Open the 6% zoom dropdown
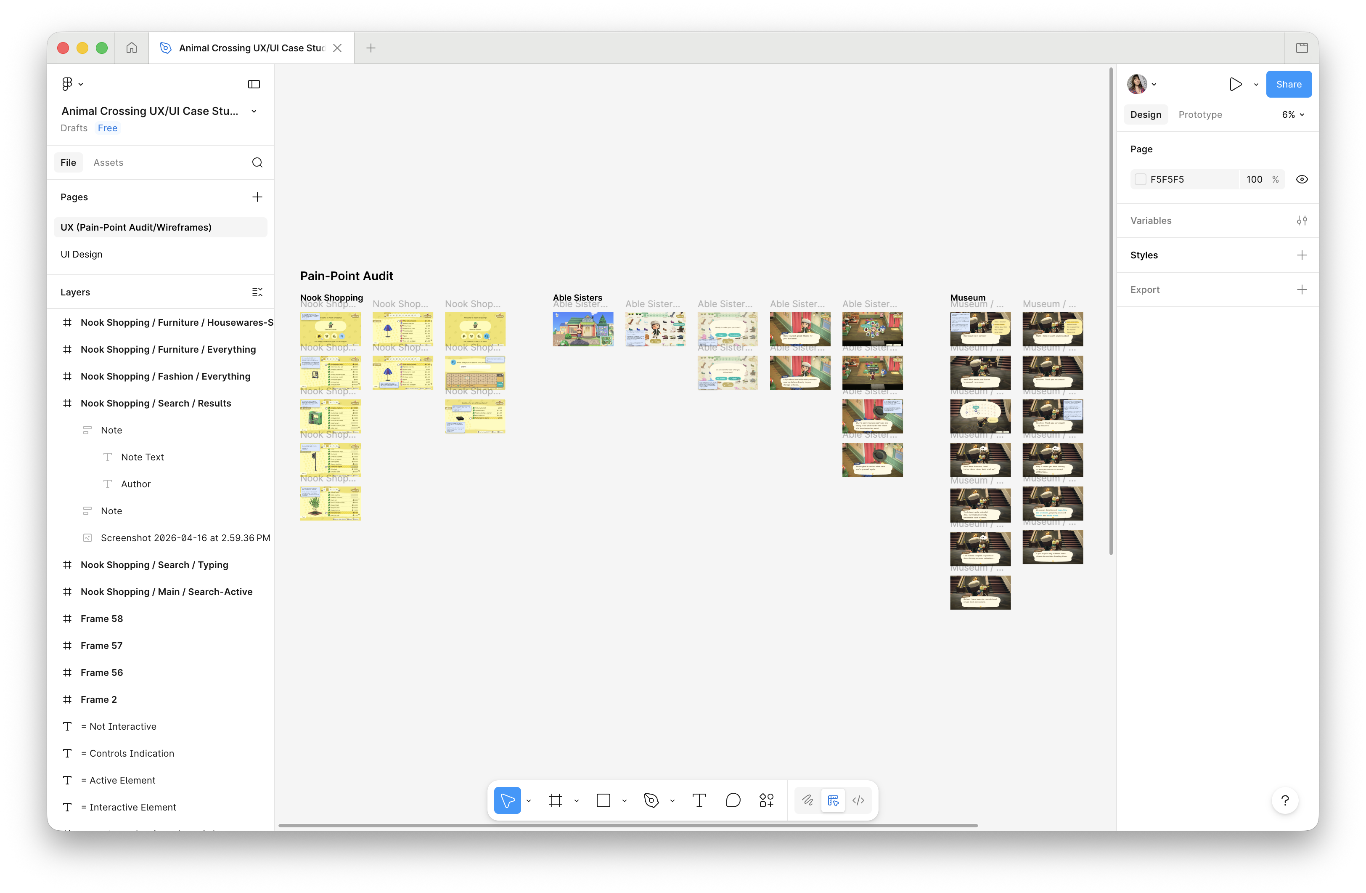 point(1292,115)
